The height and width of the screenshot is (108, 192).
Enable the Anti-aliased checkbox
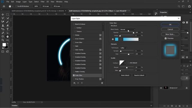[x=128, y=63]
